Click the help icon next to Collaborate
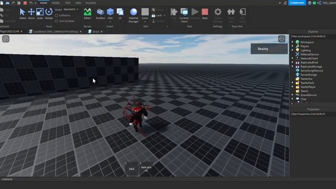The height and width of the screenshot is (189, 336). 309,3
